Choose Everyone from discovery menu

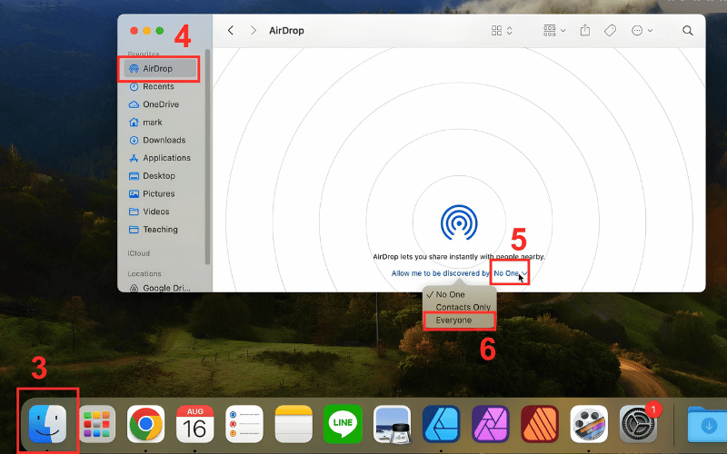click(460, 321)
